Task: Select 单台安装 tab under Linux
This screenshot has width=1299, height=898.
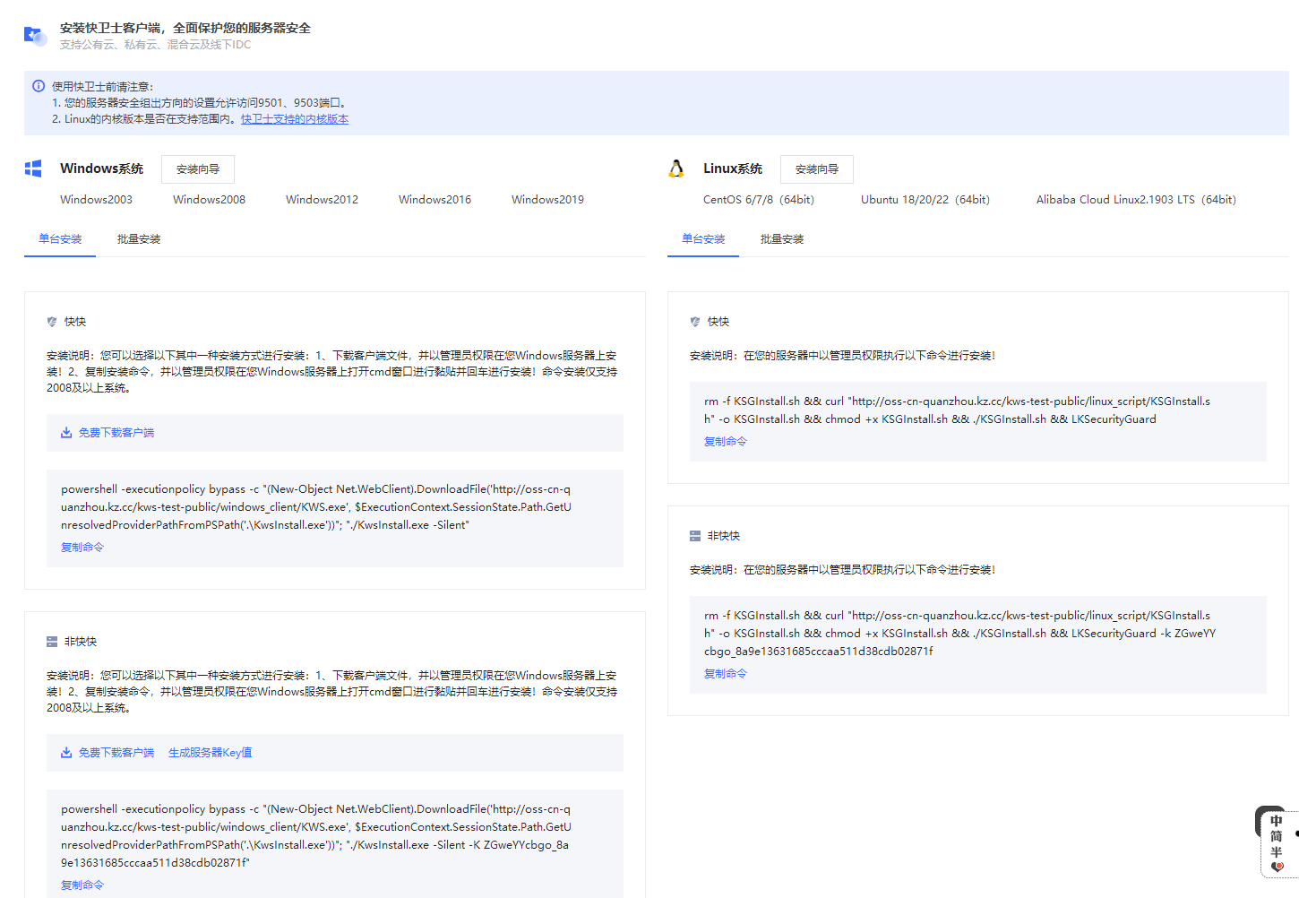Action: [x=703, y=239]
